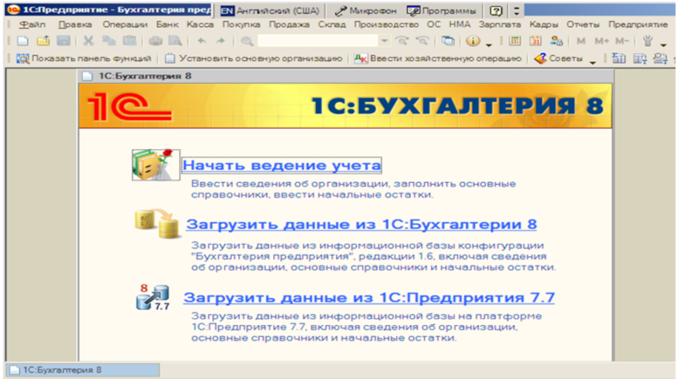This screenshot has height=379, width=677.
Task: Click the New document toolbar icon
Action: (22, 41)
